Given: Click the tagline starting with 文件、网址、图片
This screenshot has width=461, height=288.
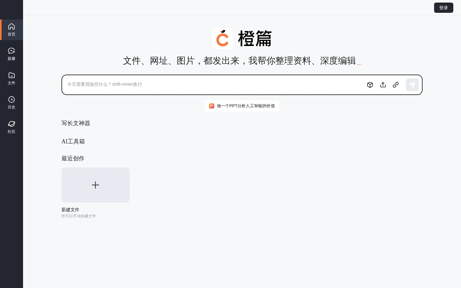Looking at the screenshot, I should [239, 61].
